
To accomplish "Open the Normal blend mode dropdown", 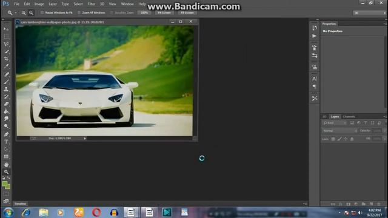I will click(340, 131).
